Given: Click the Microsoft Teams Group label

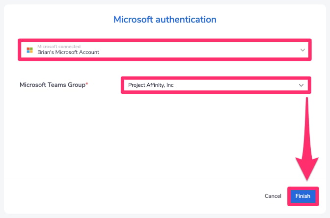Looking at the screenshot, I should (x=54, y=85).
